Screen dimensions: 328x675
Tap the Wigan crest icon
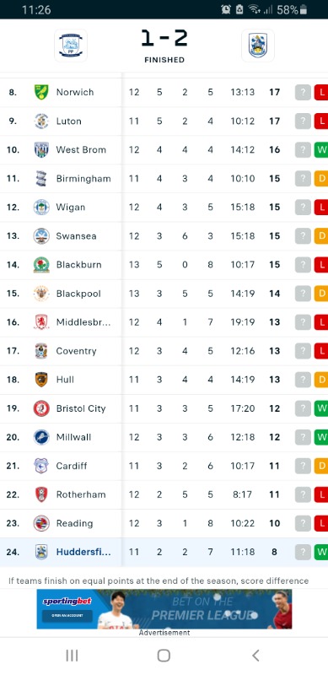(41, 207)
